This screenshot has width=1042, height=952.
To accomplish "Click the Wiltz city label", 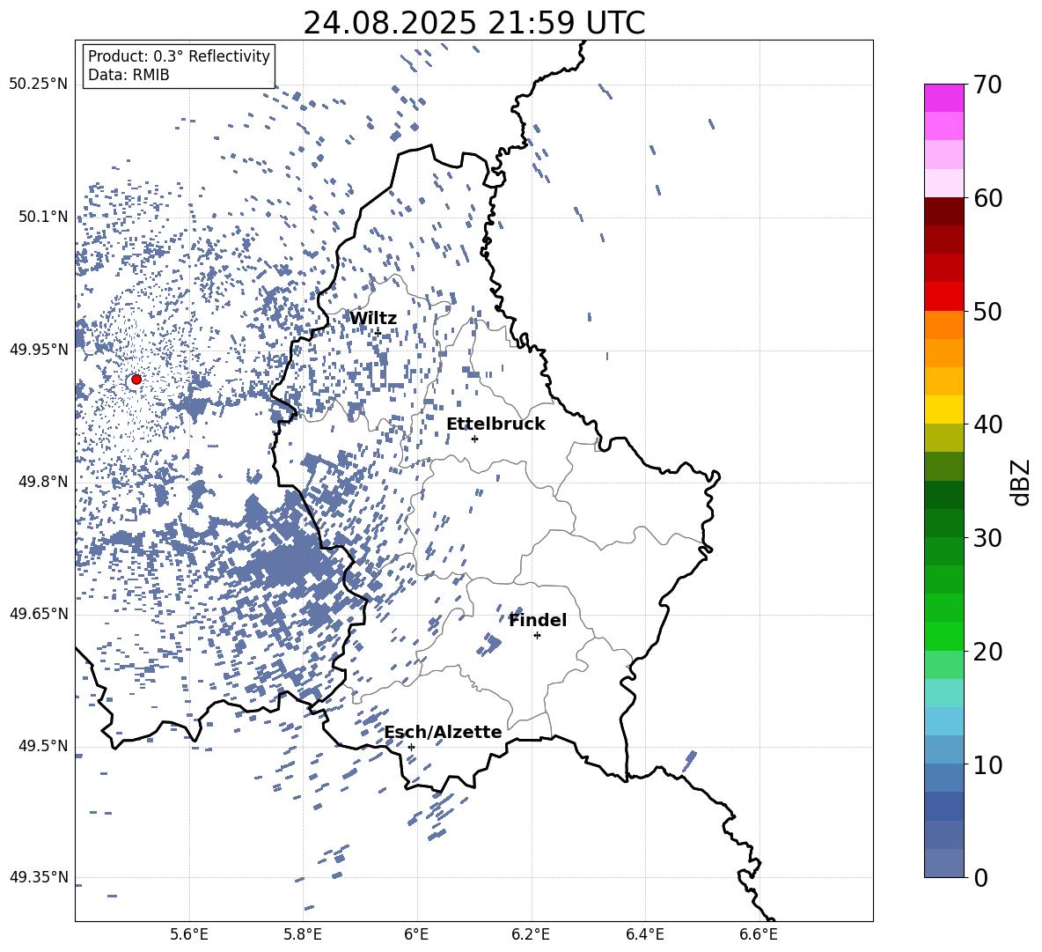I will coord(373,319).
